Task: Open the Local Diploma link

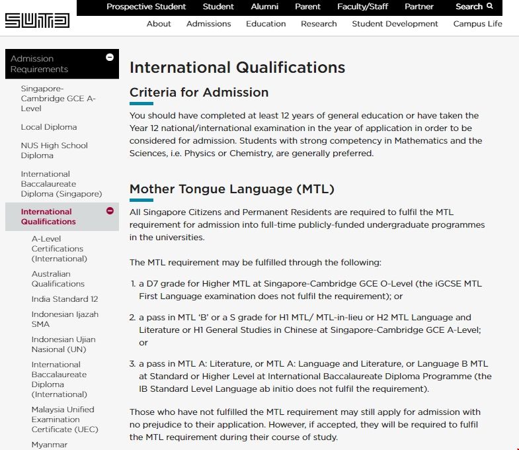Action: tap(49, 127)
